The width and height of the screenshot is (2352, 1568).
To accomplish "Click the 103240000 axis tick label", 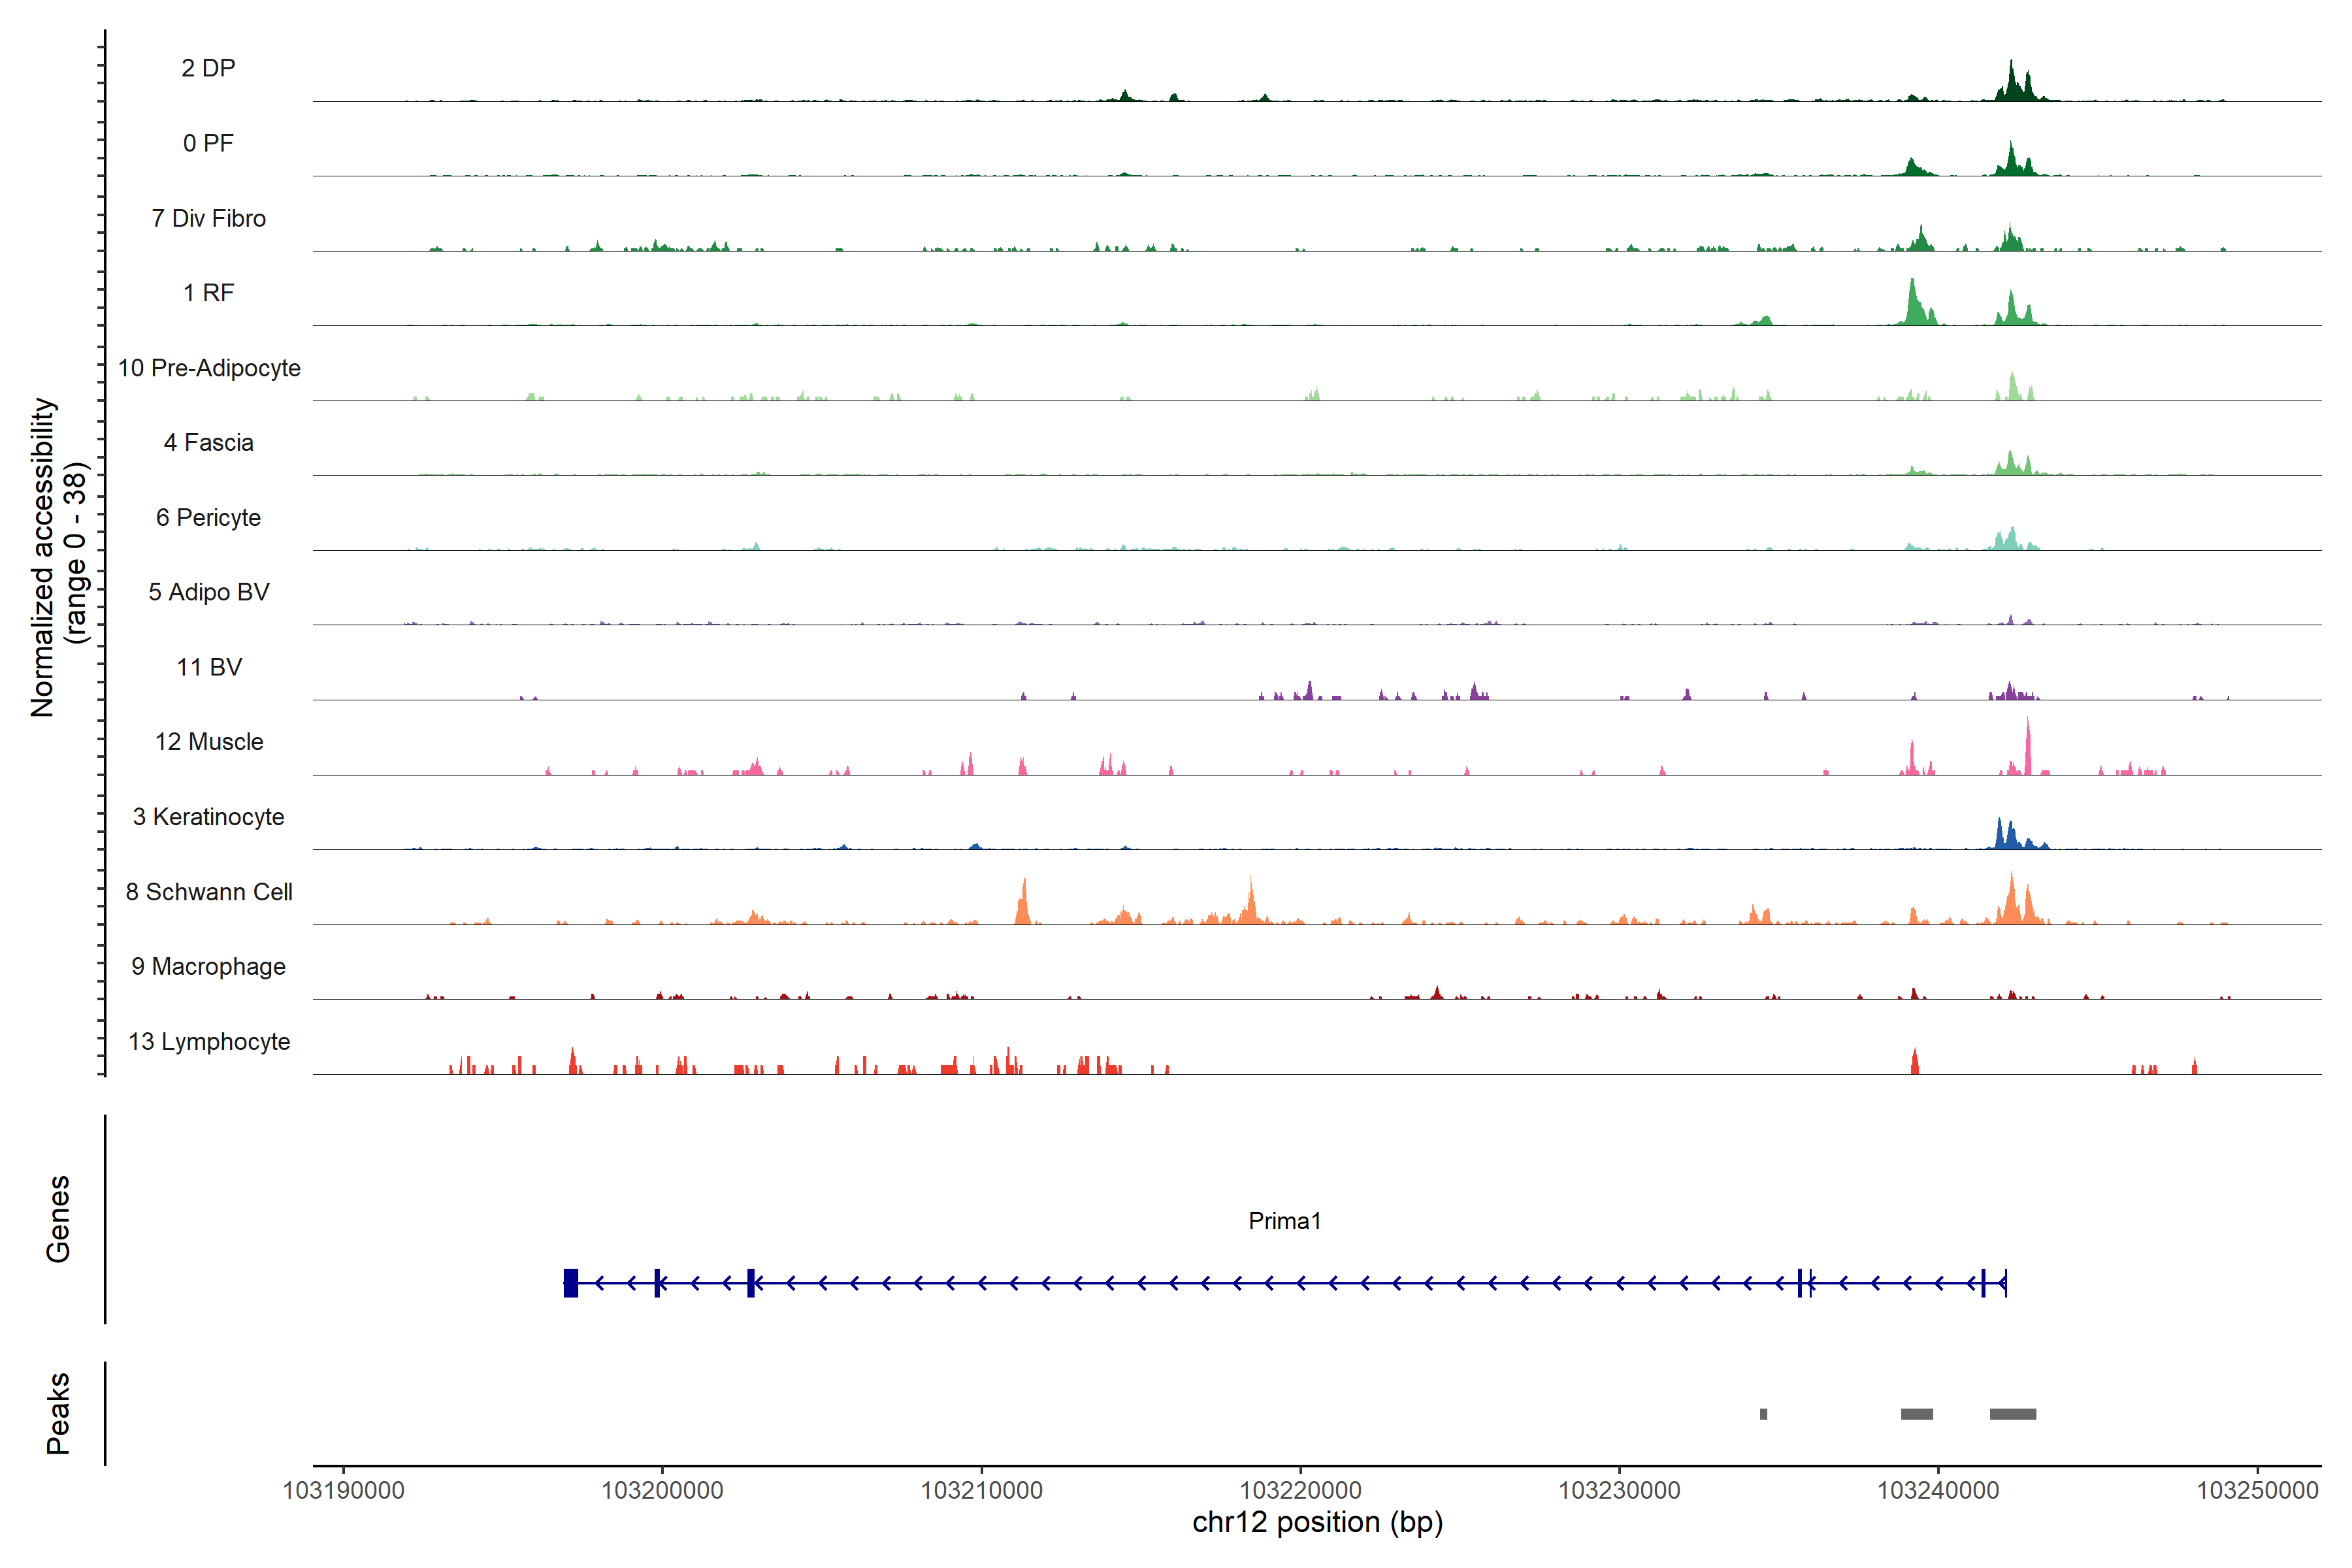I will (1938, 1490).
